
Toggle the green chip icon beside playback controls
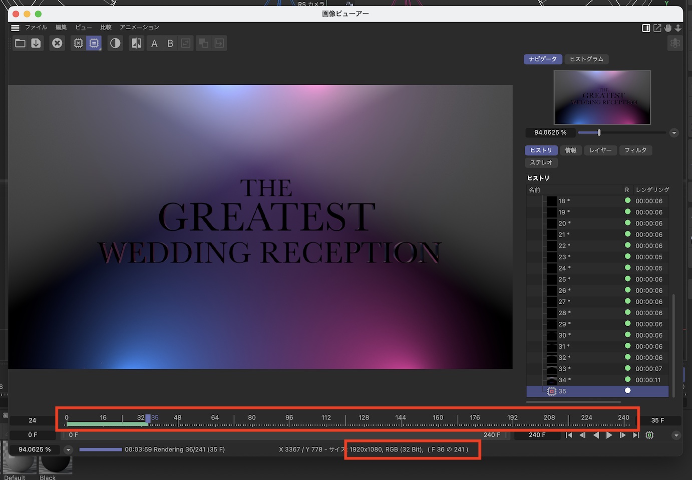click(x=649, y=435)
